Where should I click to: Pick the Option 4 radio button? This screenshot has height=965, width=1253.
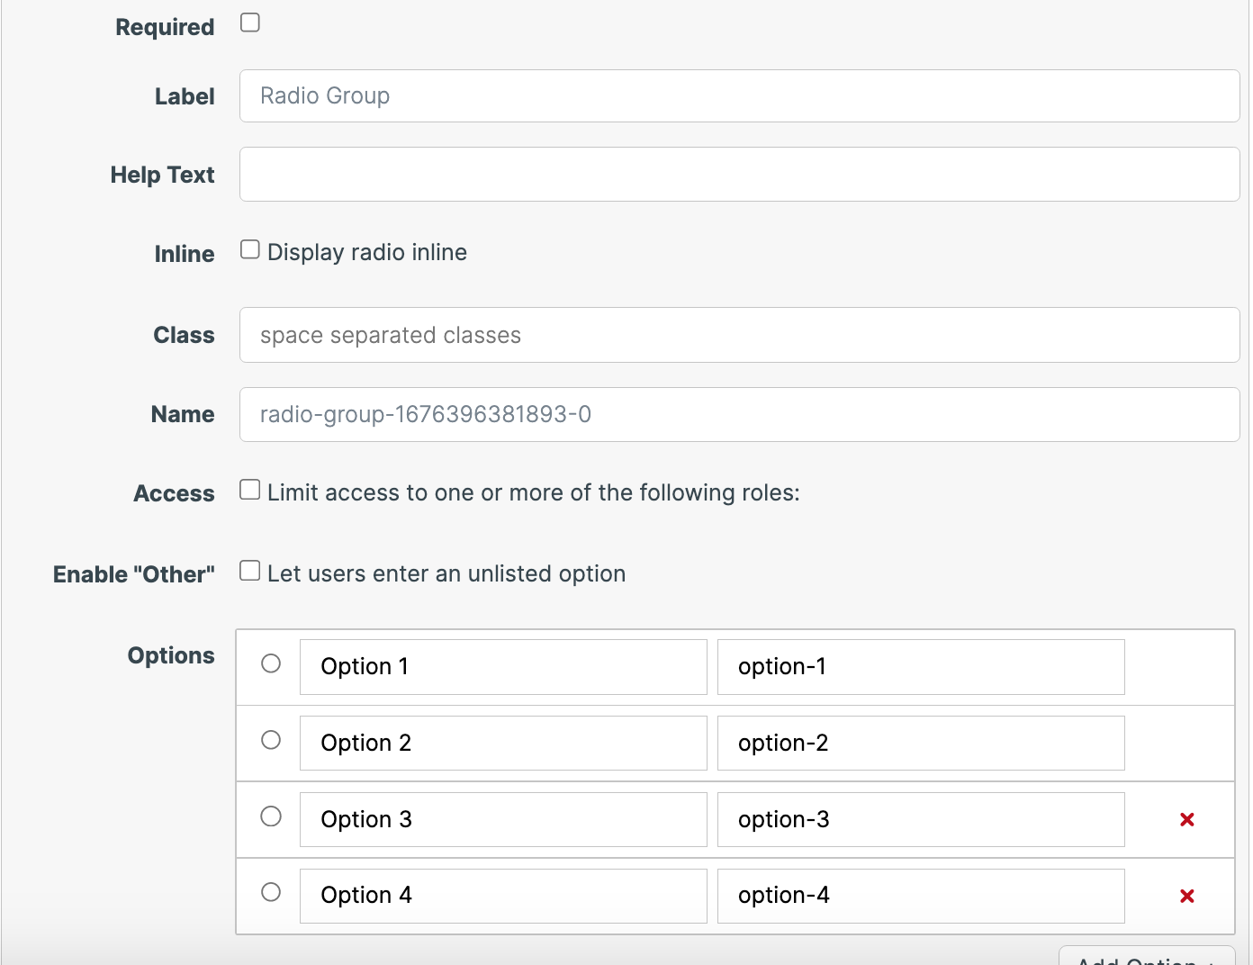[x=271, y=892]
